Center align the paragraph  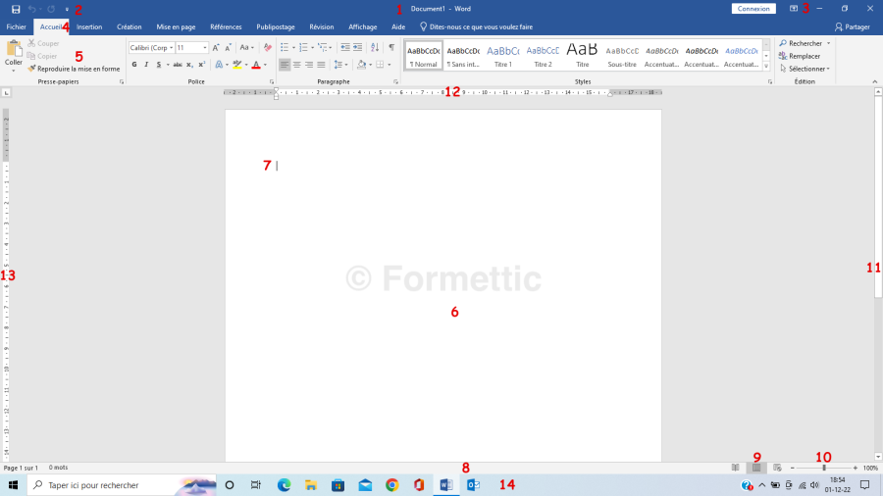(x=296, y=65)
